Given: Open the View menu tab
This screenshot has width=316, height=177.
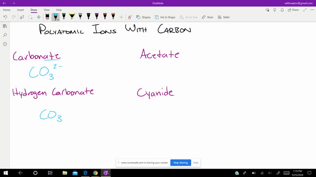Looking at the screenshot, I should [x=46, y=10].
